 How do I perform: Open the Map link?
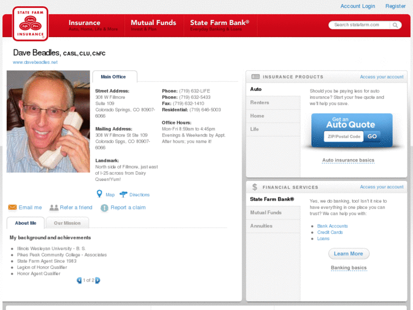[x=110, y=195]
